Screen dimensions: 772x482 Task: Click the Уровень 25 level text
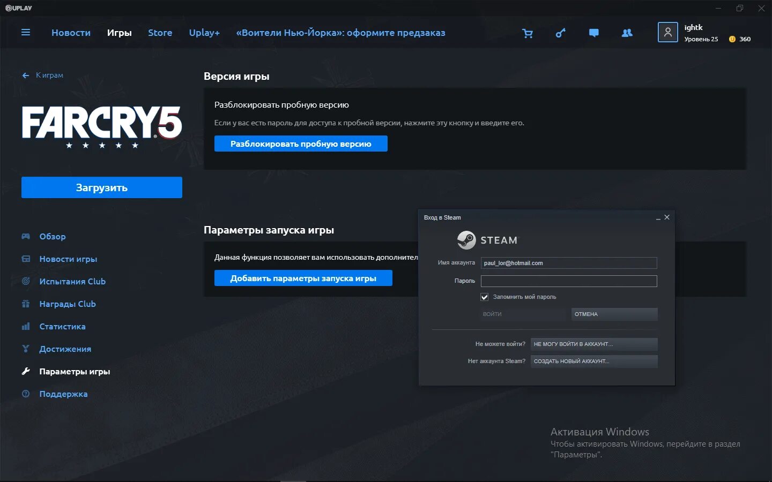pyautogui.click(x=701, y=39)
